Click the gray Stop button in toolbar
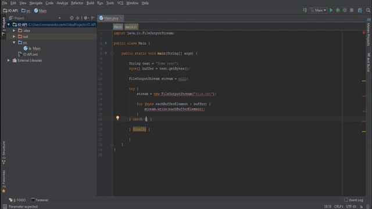The height and width of the screenshot is (209, 372). [x=352, y=10]
